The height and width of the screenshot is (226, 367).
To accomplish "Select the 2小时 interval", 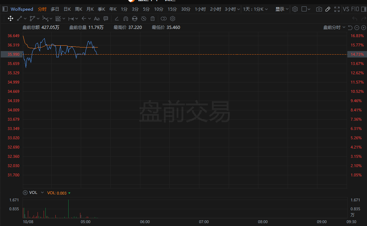I will [x=215, y=9].
